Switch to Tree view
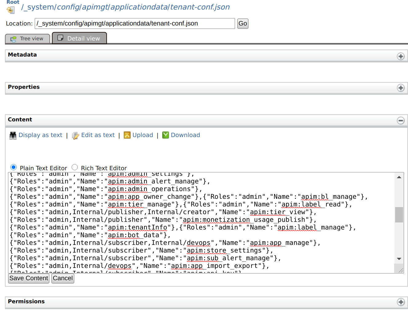Screen dimensions: 408x322 [x=27, y=39]
